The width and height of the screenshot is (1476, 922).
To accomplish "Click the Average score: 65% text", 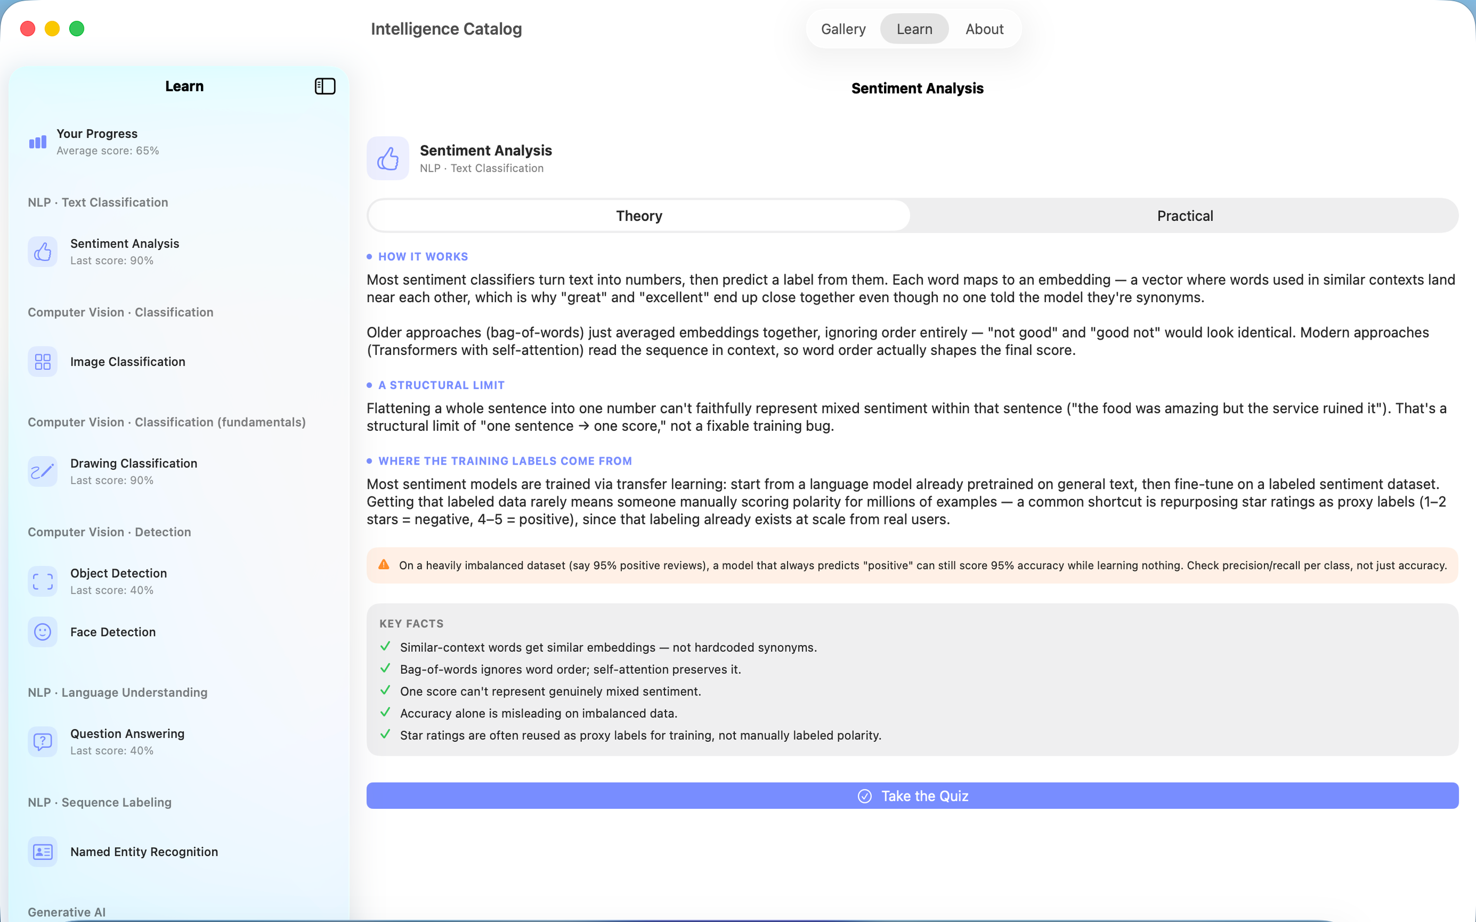I will pyautogui.click(x=107, y=151).
